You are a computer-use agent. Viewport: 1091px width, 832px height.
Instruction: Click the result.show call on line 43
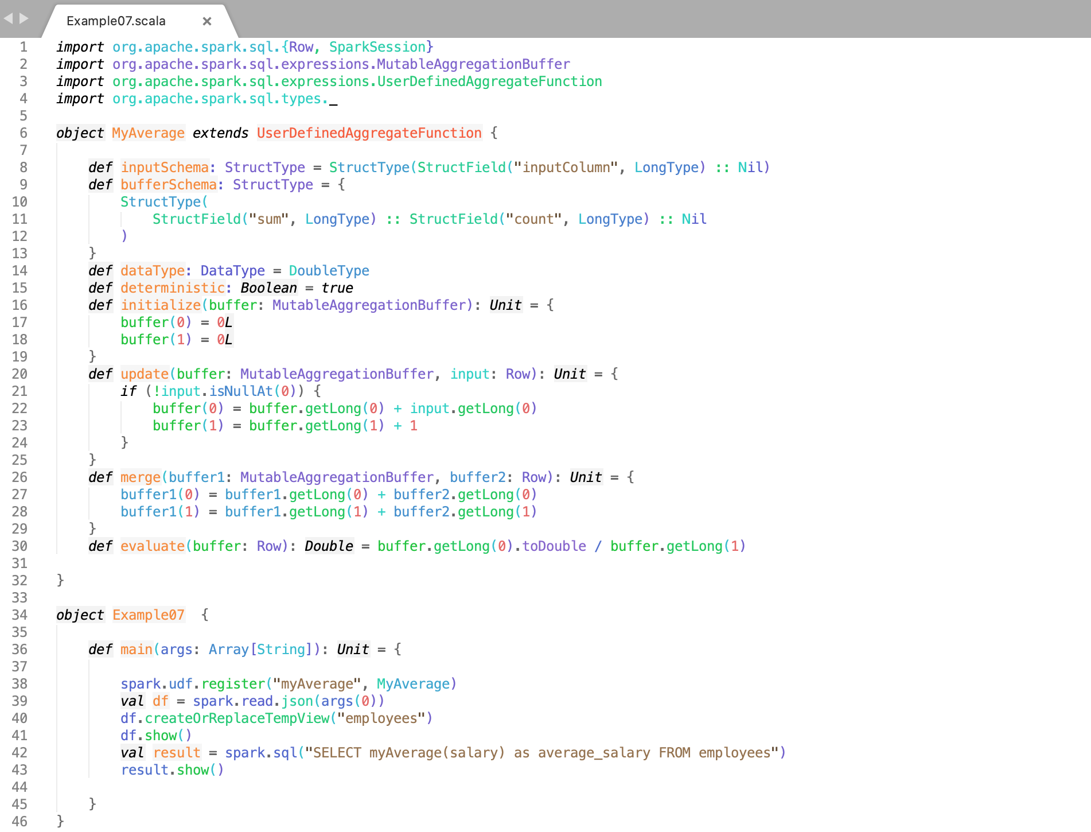pos(172,769)
